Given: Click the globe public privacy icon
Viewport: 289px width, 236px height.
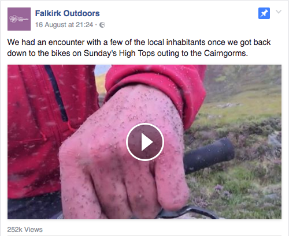Looking at the screenshot, I should point(102,25).
